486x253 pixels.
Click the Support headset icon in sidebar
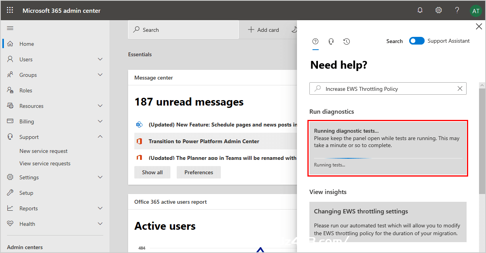tap(10, 137)
